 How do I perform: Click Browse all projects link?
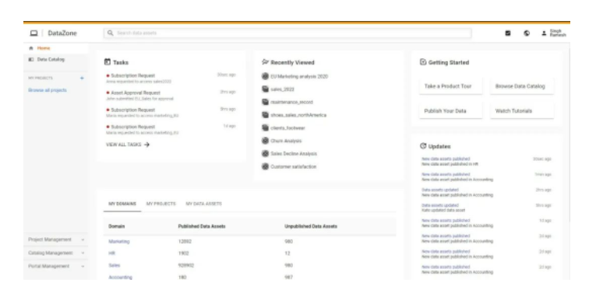[x=48, y=90]
